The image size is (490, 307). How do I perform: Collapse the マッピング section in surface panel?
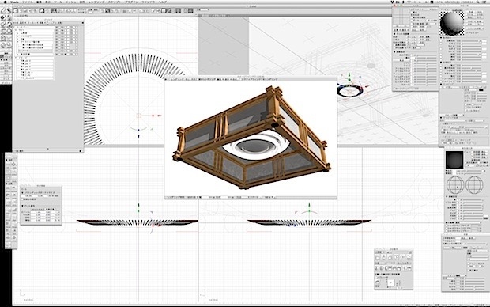(442, 85)
